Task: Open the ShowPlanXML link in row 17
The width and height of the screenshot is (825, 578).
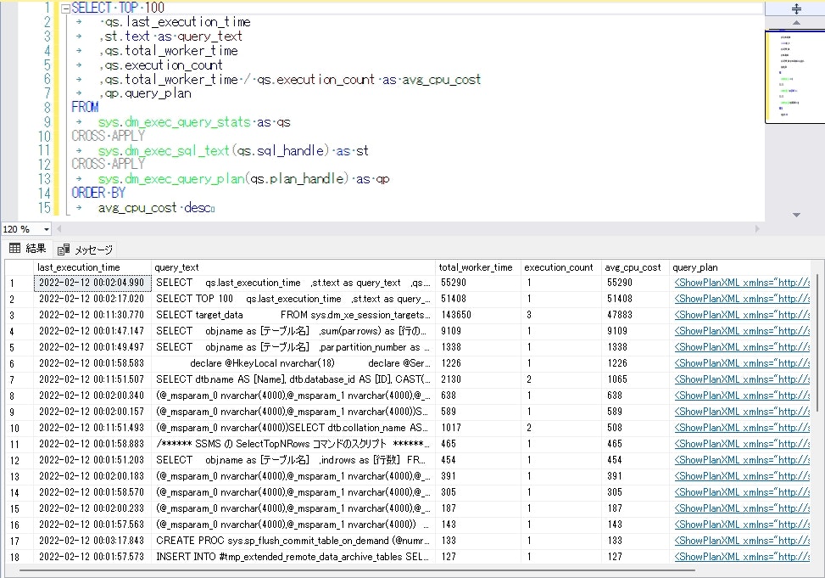Action: click(742, 541)
